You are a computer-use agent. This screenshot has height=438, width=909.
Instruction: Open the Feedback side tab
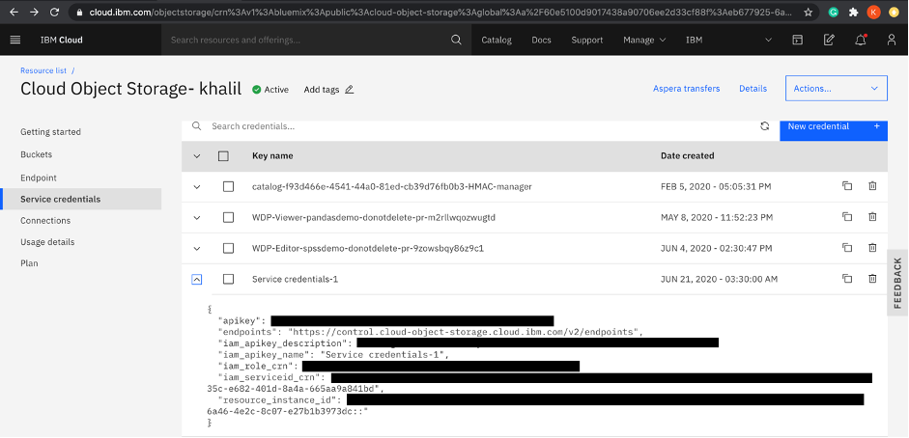[898, 283]
